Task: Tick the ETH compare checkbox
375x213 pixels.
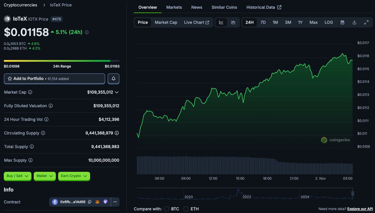Action: 186,209
